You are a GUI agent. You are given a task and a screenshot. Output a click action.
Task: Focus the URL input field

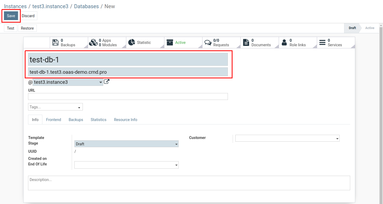128,96
